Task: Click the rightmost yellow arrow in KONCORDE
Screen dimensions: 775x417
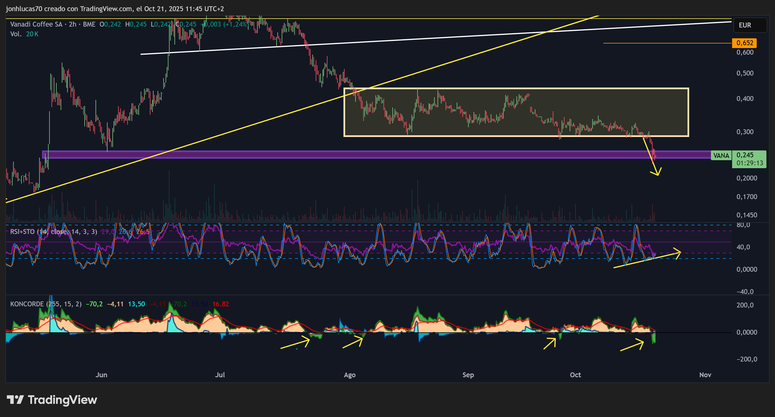Action: coord(632,345)
